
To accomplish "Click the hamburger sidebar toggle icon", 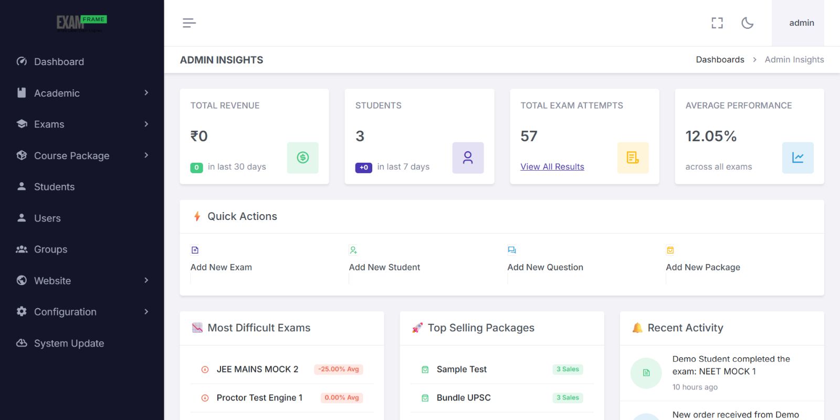I will pos(189,23).
